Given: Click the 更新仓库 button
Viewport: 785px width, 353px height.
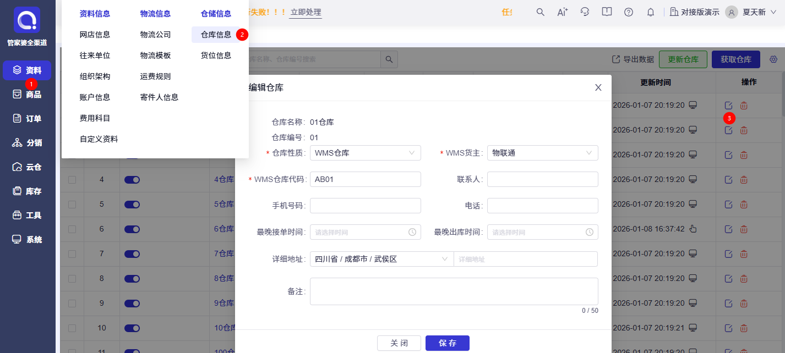Looking at the screenshot, I should [683, 59].
